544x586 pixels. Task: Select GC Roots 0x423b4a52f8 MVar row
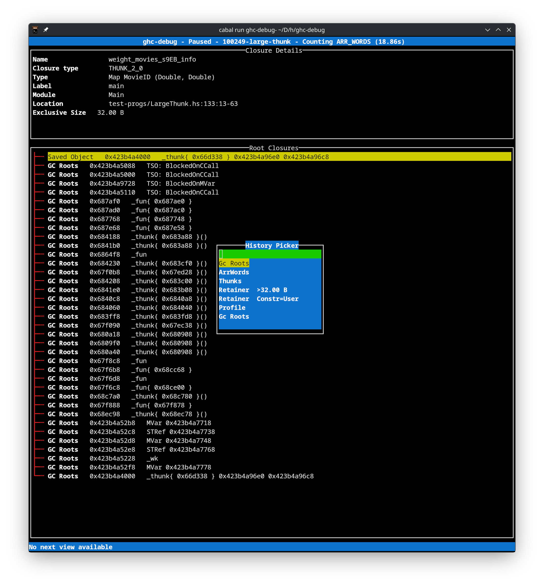(x=129, y=467)
